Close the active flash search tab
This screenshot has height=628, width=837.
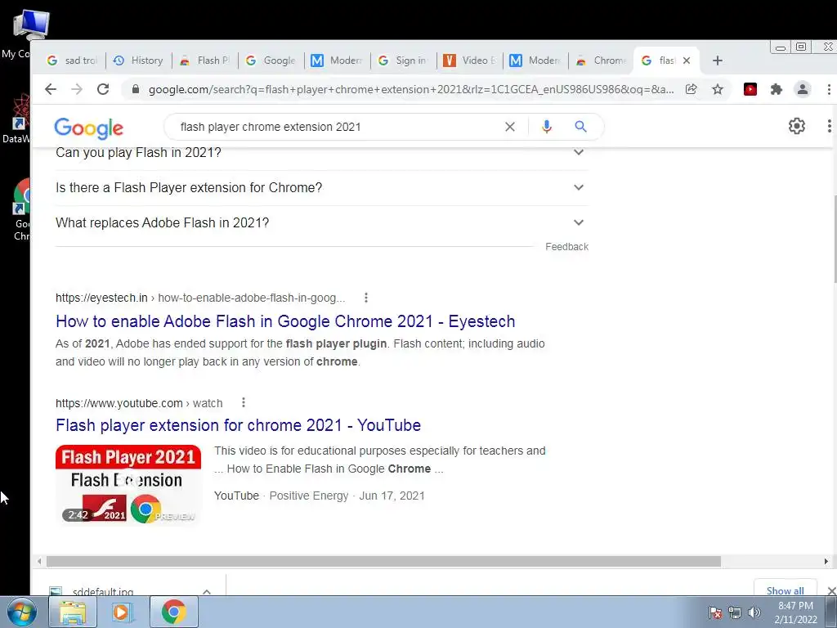(x=687, y=61)
